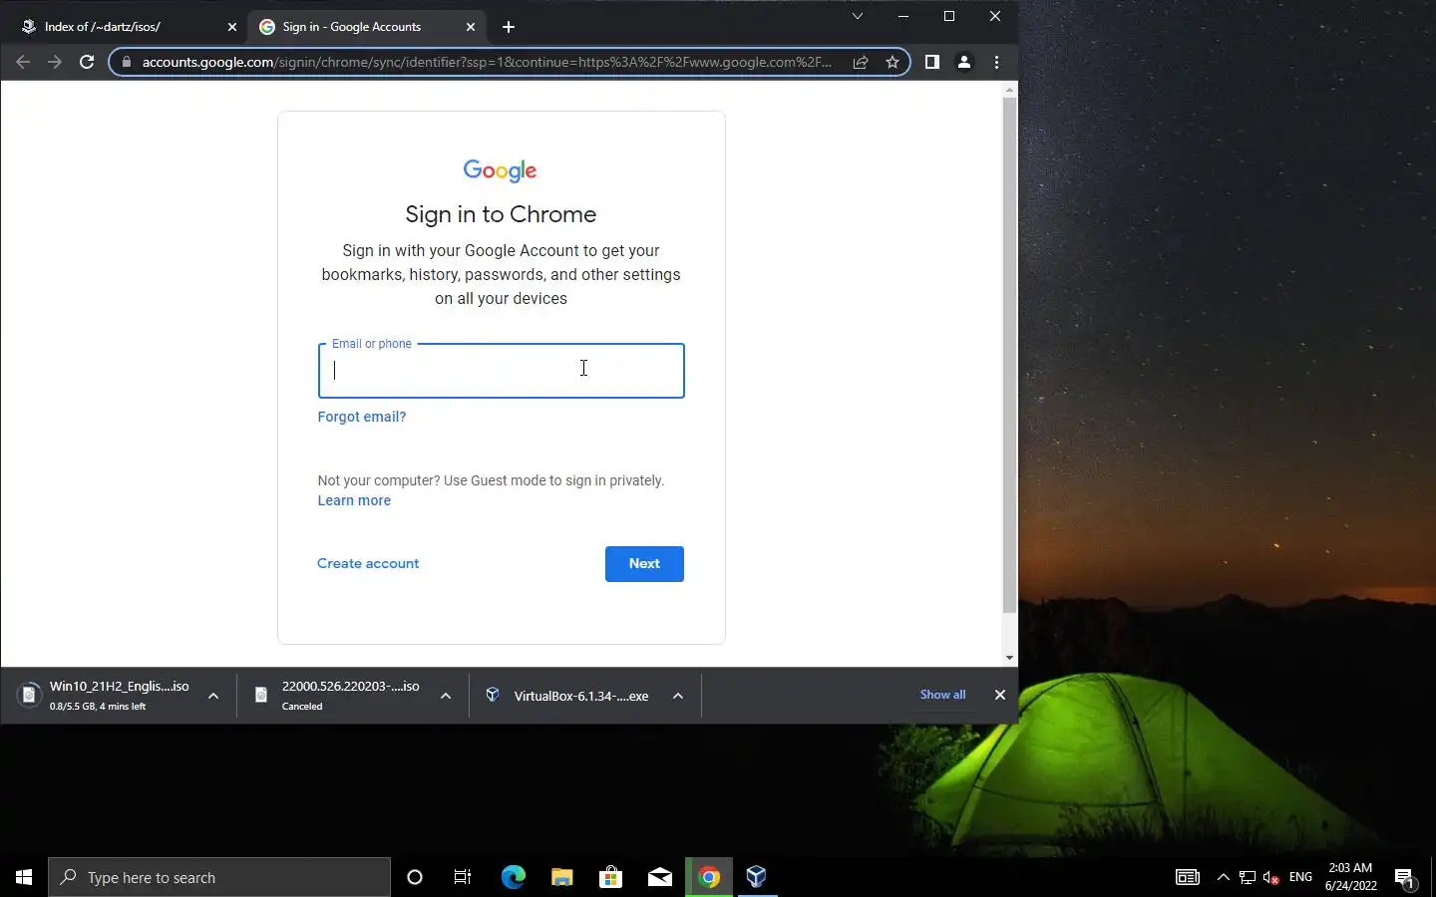Open File Explorer from taskbar
This screenshot has width=1436, height=897.
(x=561, y=877)
